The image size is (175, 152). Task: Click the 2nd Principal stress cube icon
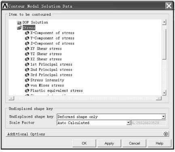27,70
